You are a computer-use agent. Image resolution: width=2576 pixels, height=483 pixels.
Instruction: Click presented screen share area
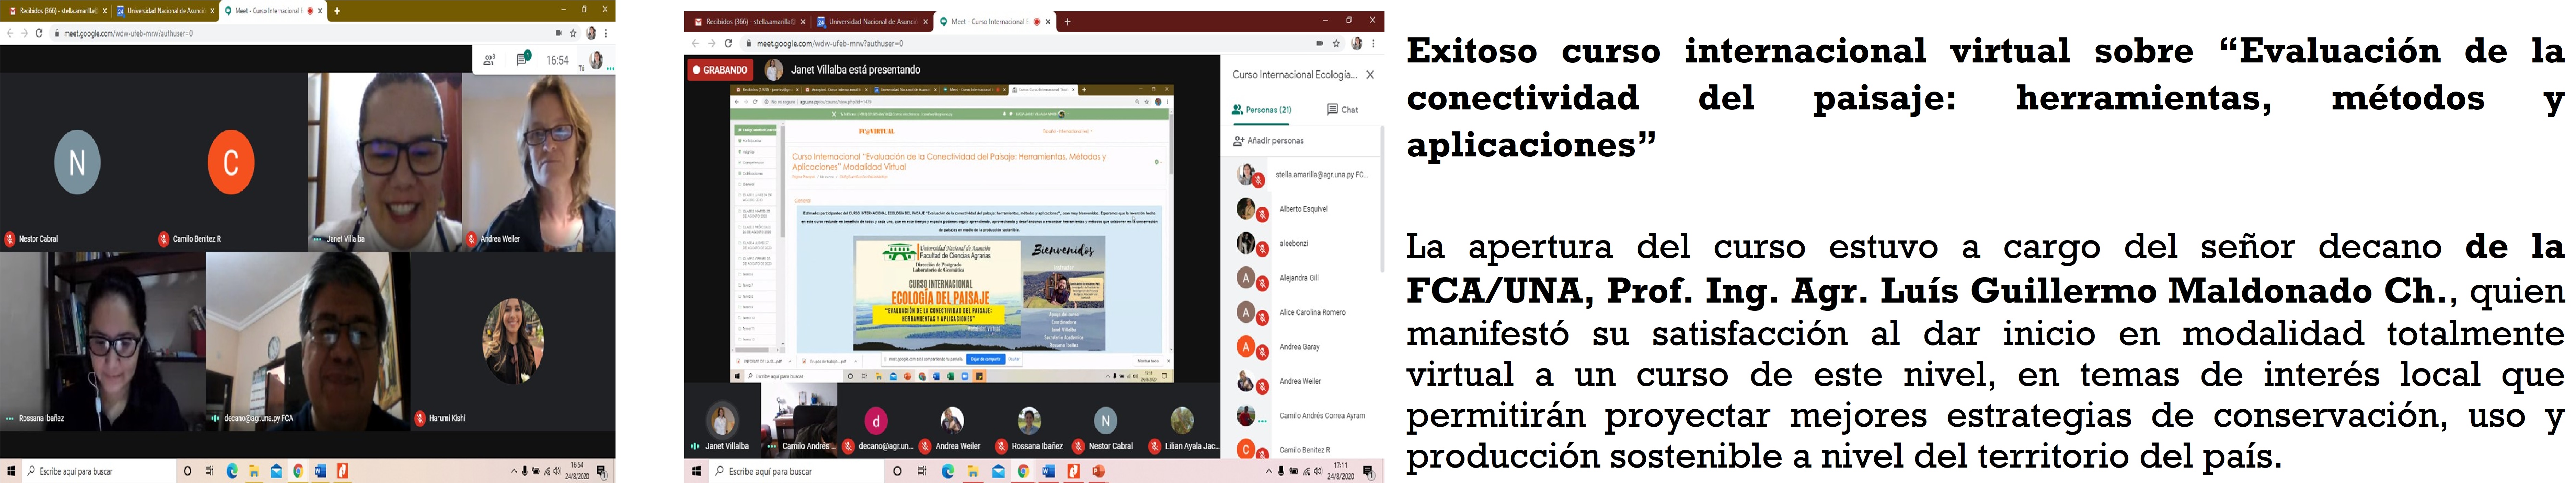952,233
